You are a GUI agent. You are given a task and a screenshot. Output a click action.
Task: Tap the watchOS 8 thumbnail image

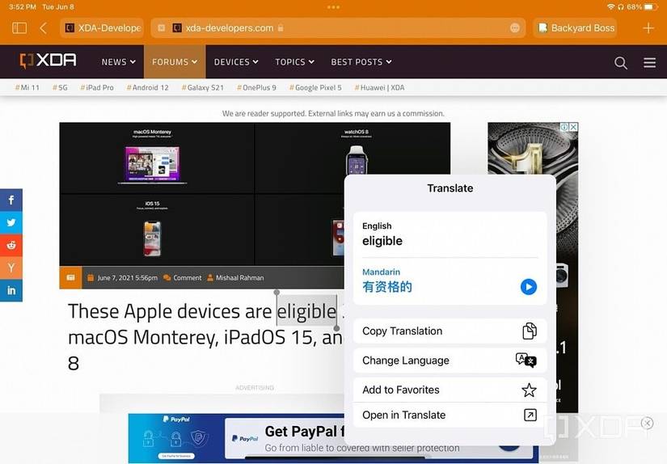(x=357, y=160)
